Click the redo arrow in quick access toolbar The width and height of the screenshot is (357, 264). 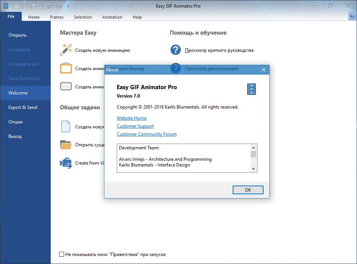click(x=58, y=6)
